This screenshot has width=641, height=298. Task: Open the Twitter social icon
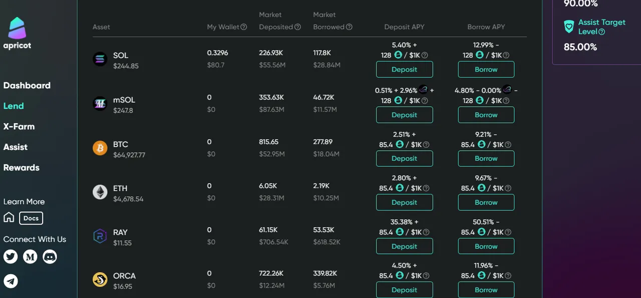point(11,257)
